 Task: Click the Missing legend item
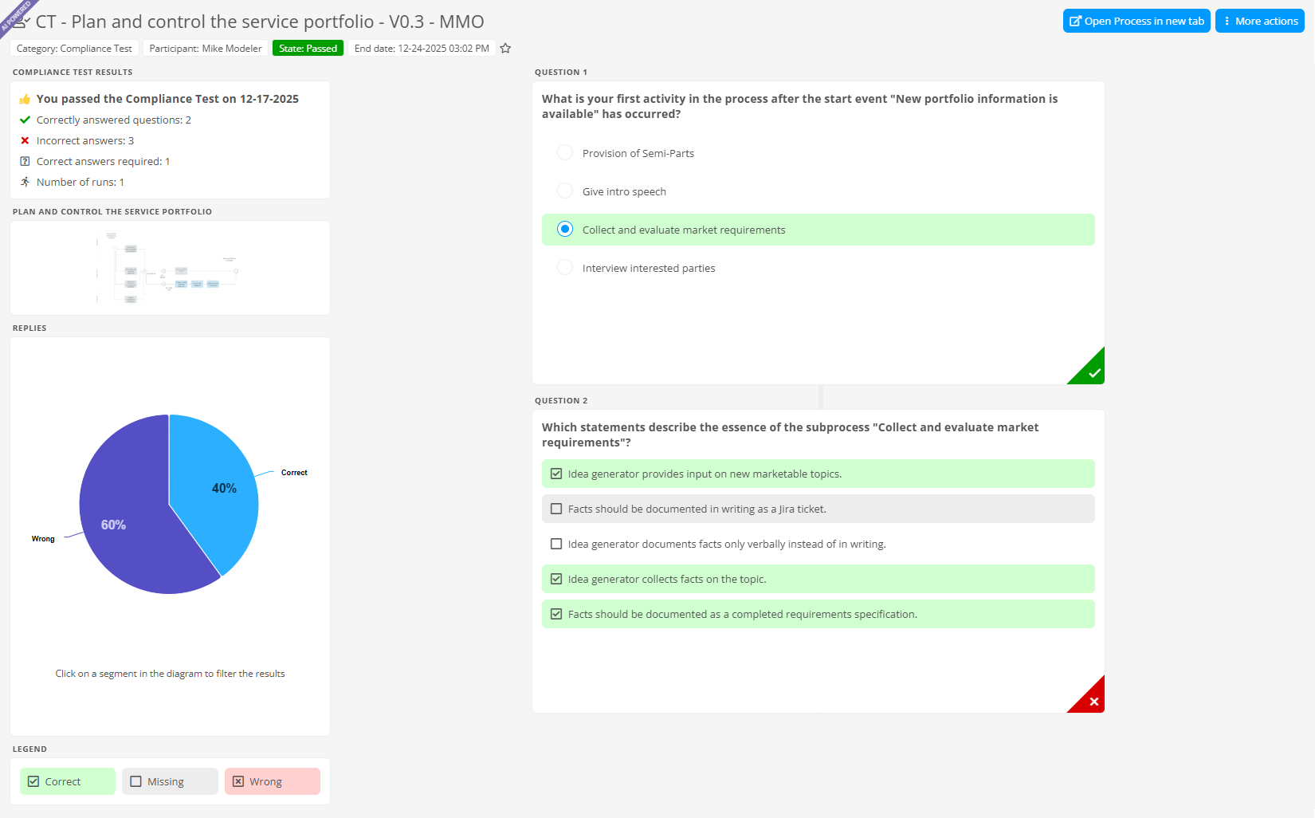point(169,781)
